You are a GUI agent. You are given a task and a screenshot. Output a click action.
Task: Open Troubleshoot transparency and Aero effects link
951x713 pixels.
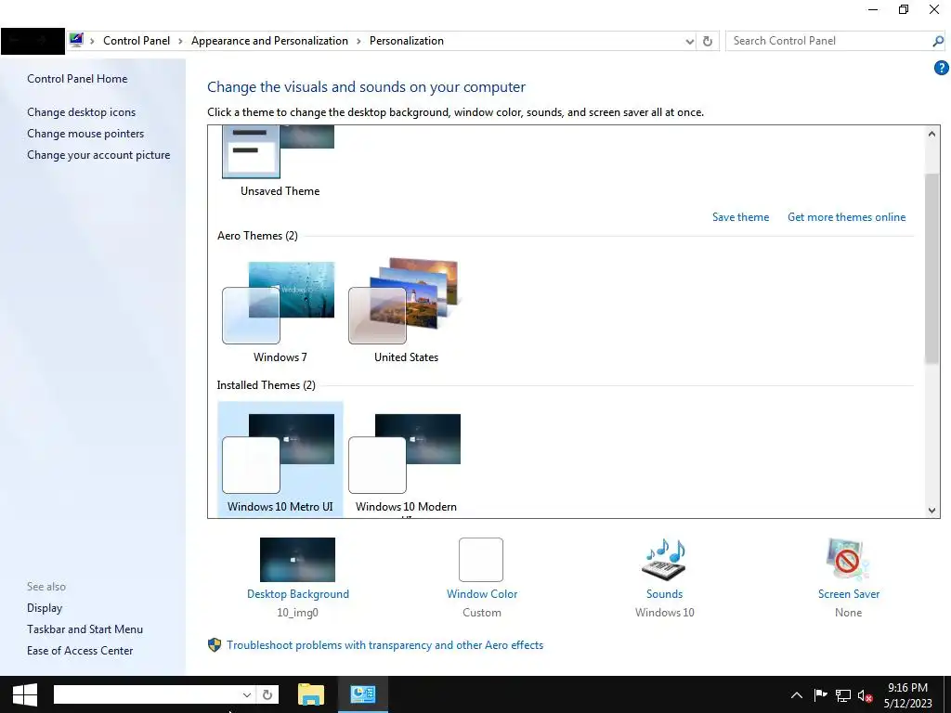[385, 645]
